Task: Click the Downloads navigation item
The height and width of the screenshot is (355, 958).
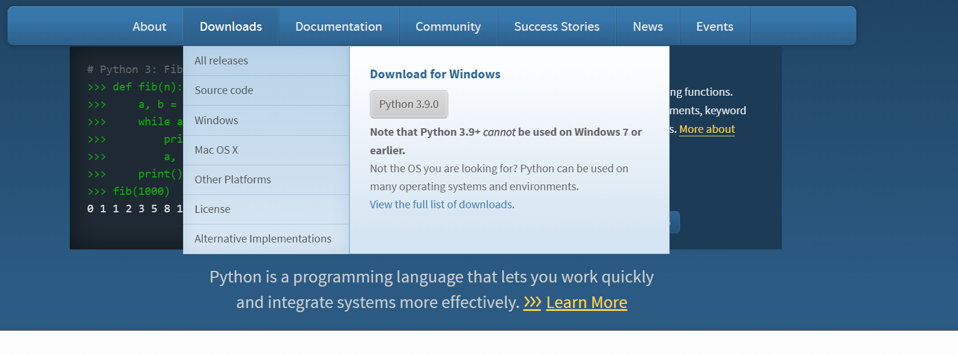Action: click(x=231, y=27)
